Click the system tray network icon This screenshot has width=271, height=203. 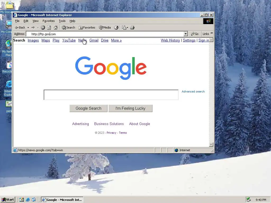[249, 200]
